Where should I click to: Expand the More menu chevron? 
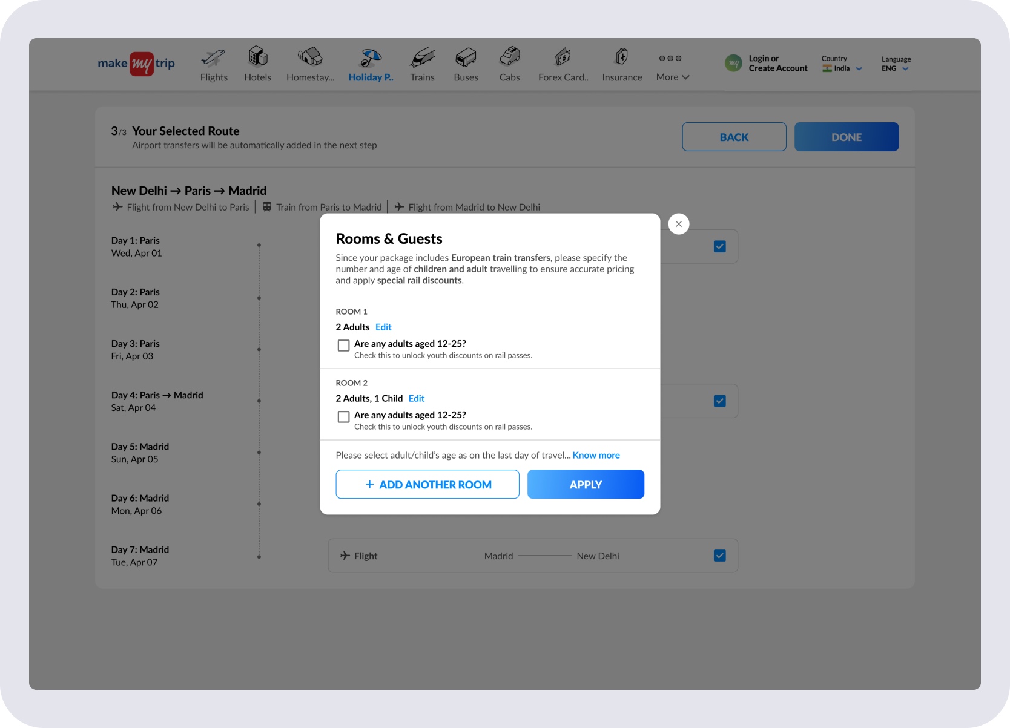point(685,77)
